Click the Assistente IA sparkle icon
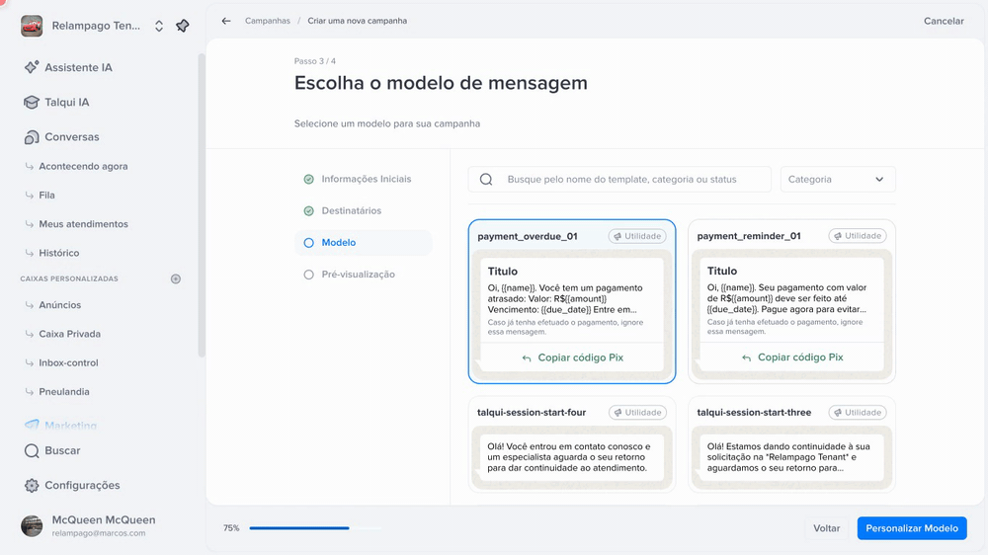The height and width of the screenshot is (555, 988). [x=32, y=67]
